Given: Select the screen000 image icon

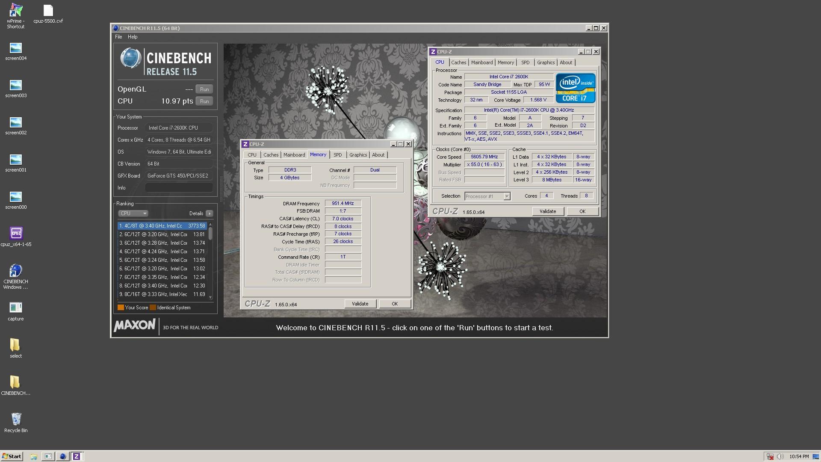Looking at the screenshot, I should pos(16,201).
